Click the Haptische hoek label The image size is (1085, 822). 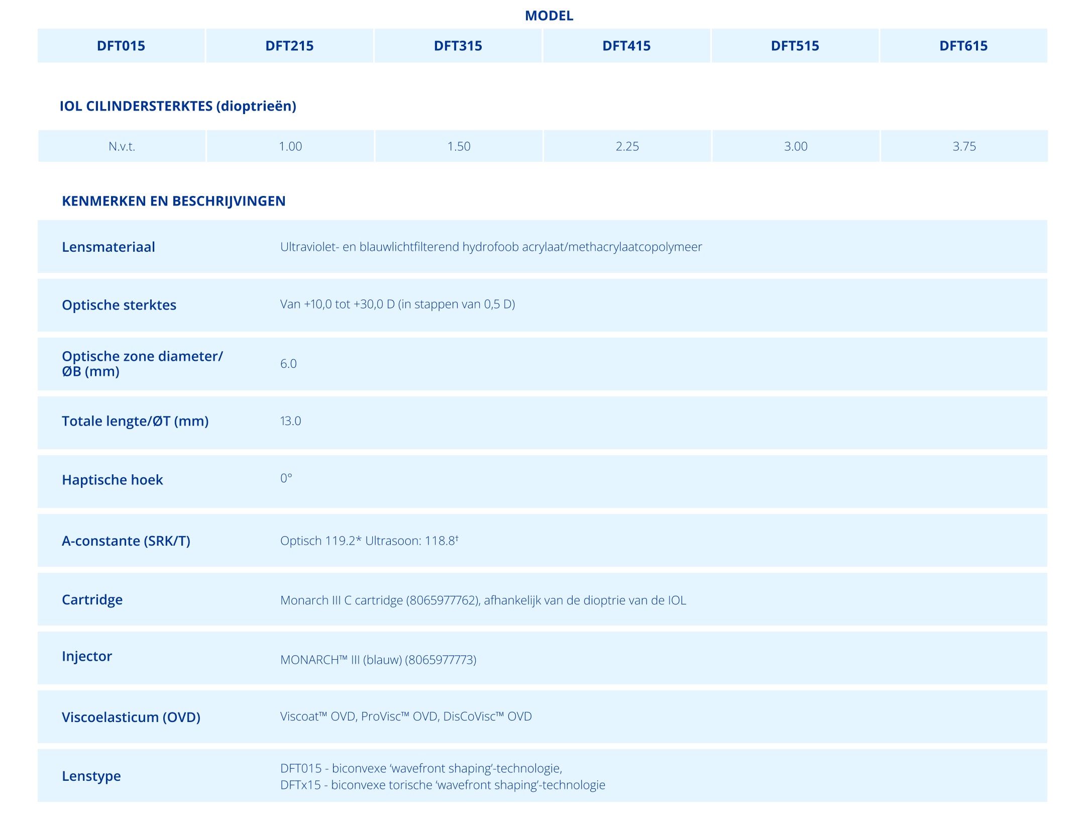point(113,480)
